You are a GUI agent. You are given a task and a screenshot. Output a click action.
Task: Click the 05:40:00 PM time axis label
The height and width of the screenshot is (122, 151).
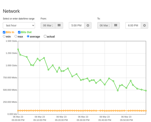tap(105, 120)
